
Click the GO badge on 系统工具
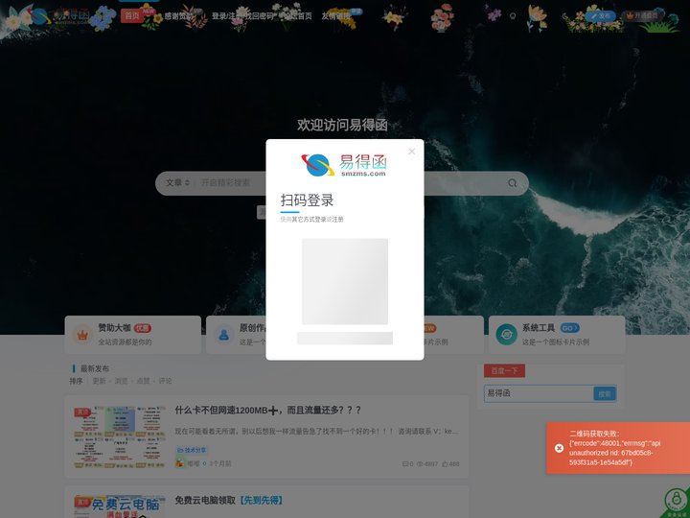click(569, 328)
